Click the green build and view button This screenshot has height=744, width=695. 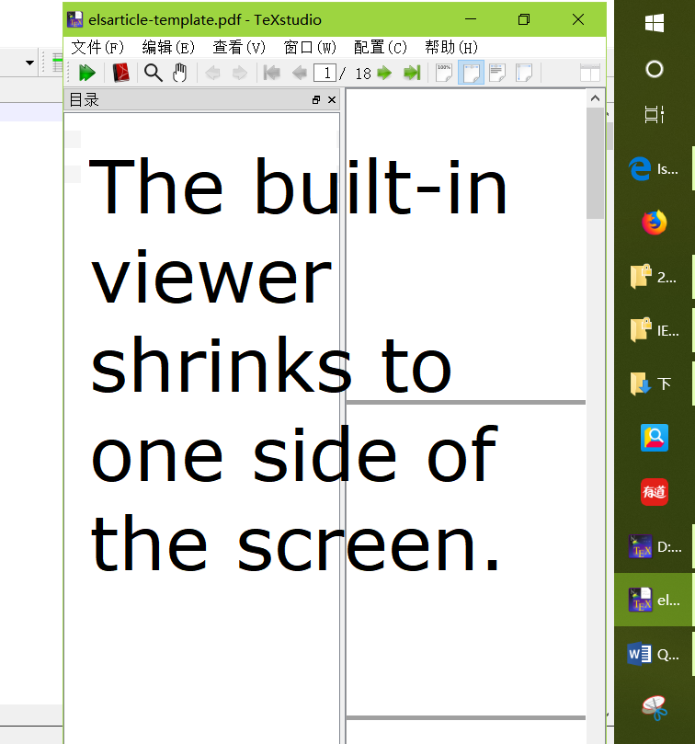pyautogui.click(x=86, y=73)
